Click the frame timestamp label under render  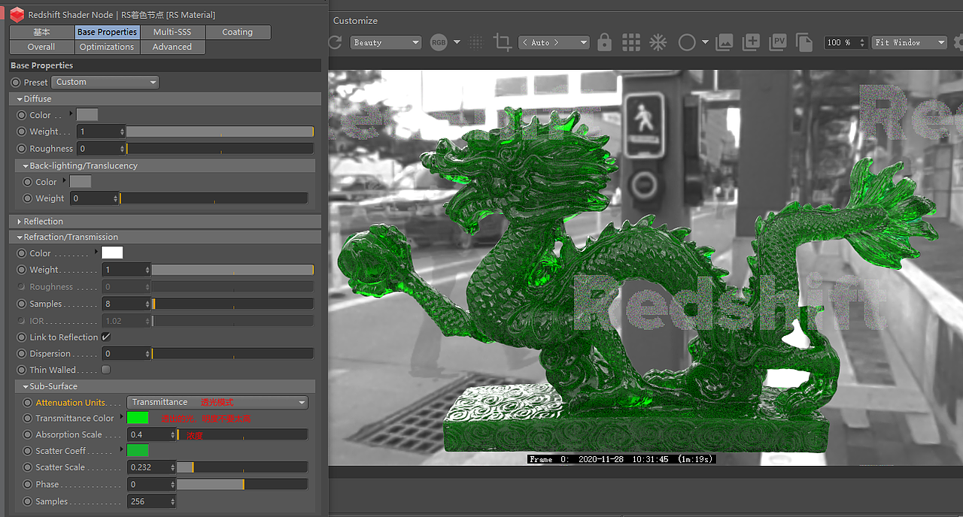click(621, 458)
